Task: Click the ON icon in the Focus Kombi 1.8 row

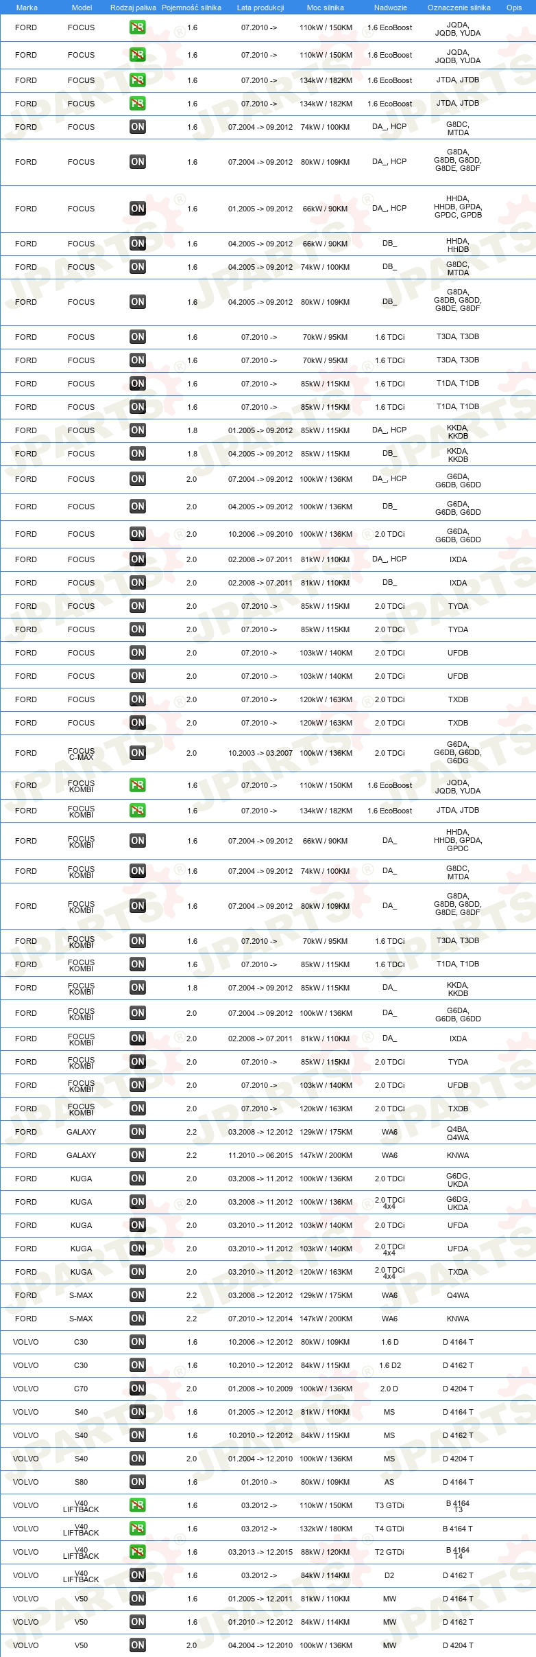Action: tap(137, 988)
